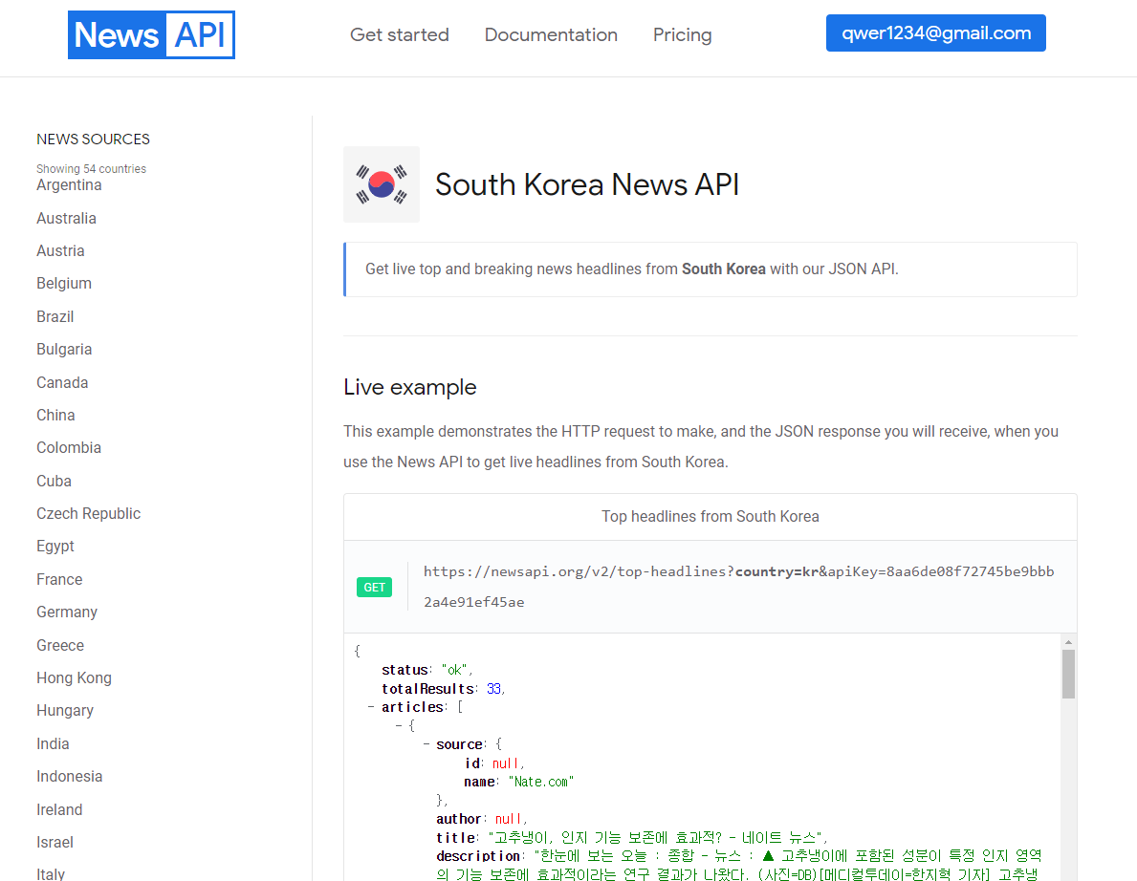Collapse the source object in JSON

426,744
